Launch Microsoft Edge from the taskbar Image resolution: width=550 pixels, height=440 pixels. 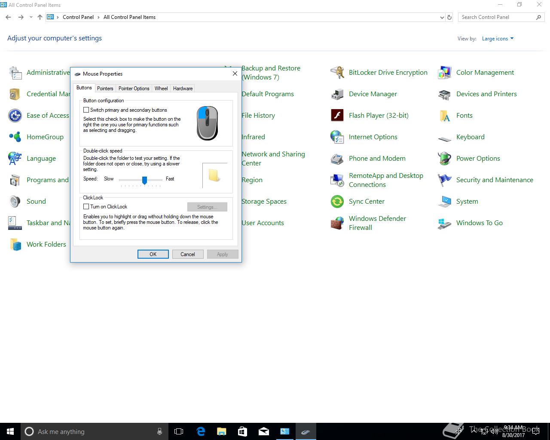coord(201,431)
